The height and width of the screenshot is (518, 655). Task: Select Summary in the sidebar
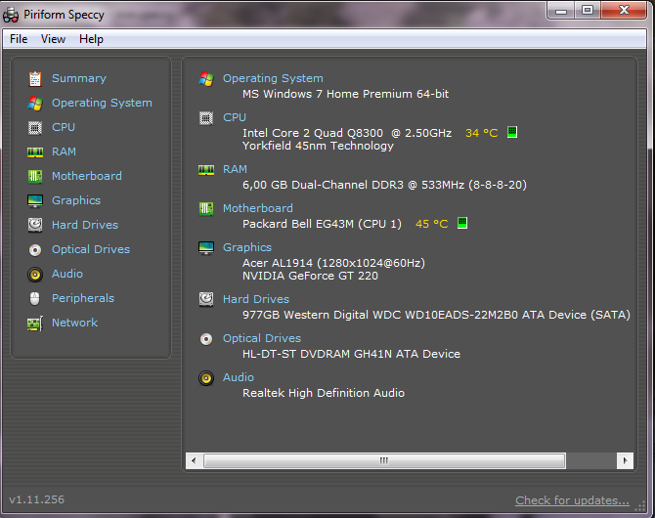(x=79, y=78)
